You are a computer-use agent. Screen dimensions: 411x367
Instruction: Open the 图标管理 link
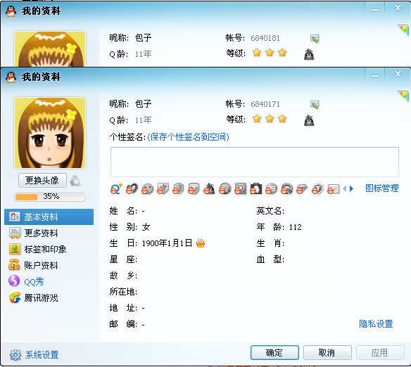pyautogui.click(x=382, y=188)
